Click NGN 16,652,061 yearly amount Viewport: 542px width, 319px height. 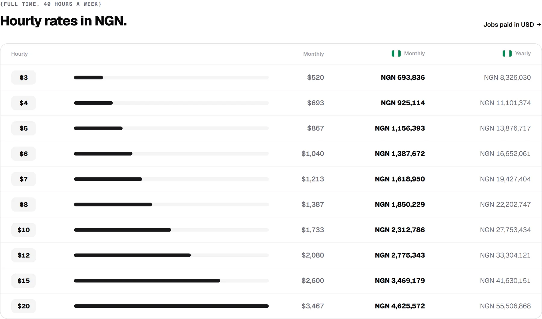click(505, 154)
